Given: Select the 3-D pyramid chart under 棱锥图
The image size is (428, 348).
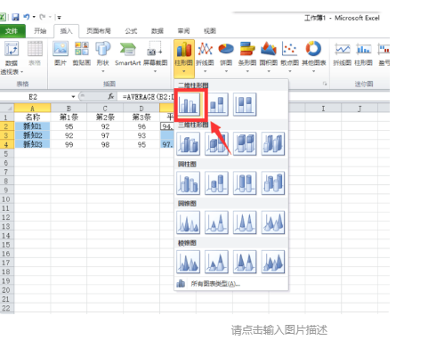Looking at the screenshot, I should tap(273, 262).
